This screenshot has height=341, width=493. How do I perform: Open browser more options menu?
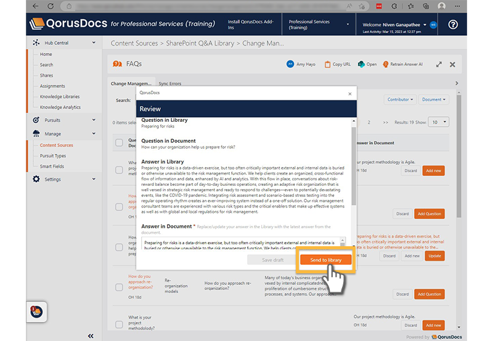(457, 6)
